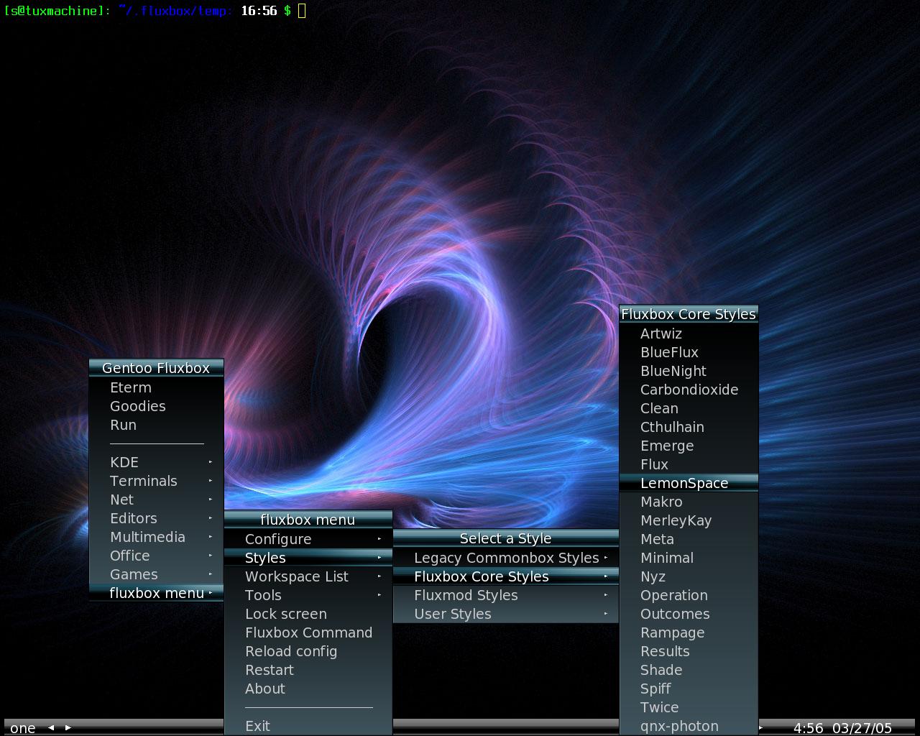Open About in the fluxbox menu
The width and height of the screenshot is (920, 736).
click(308, 689)
